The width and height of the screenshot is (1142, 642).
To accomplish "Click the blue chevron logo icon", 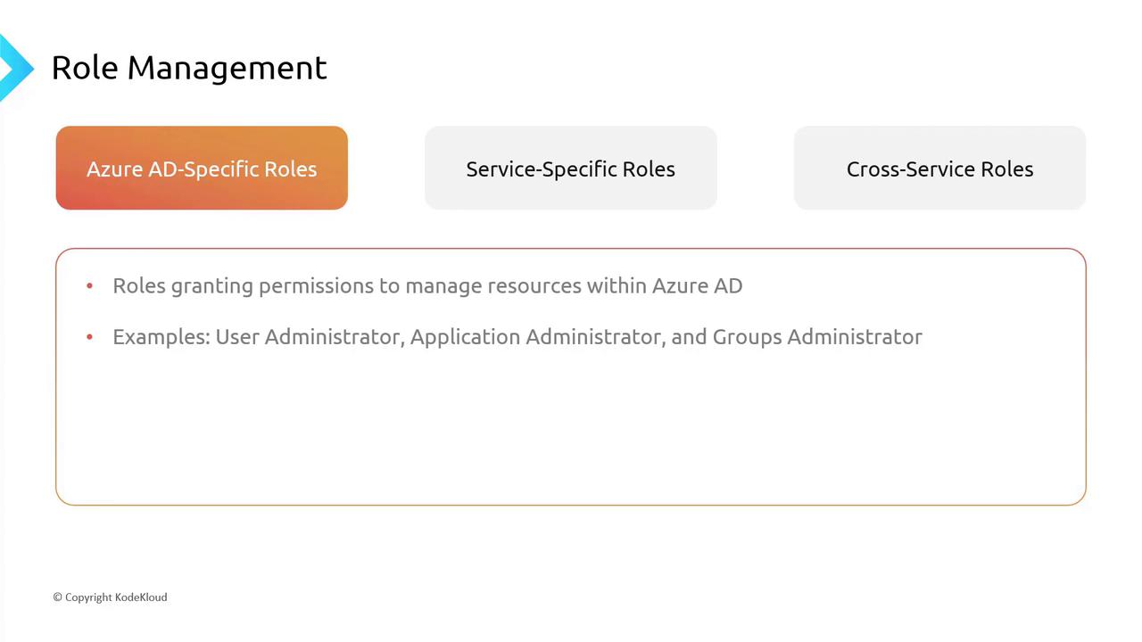I will point(14,68).
